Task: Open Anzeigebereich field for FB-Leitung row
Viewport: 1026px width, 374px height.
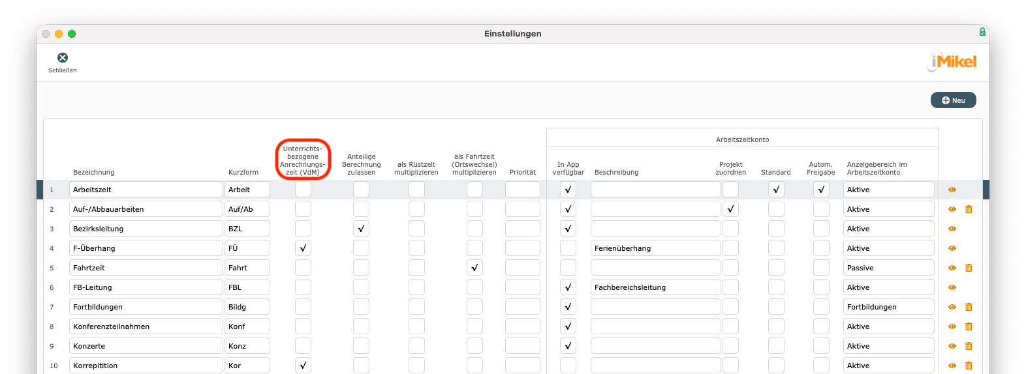Action: click(889, 287)
